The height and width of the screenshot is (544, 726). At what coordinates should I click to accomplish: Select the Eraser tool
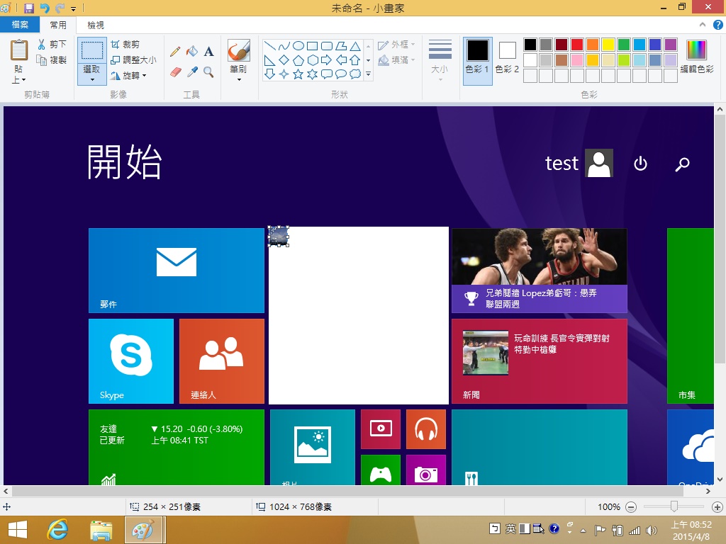click(x=176, y=72)
